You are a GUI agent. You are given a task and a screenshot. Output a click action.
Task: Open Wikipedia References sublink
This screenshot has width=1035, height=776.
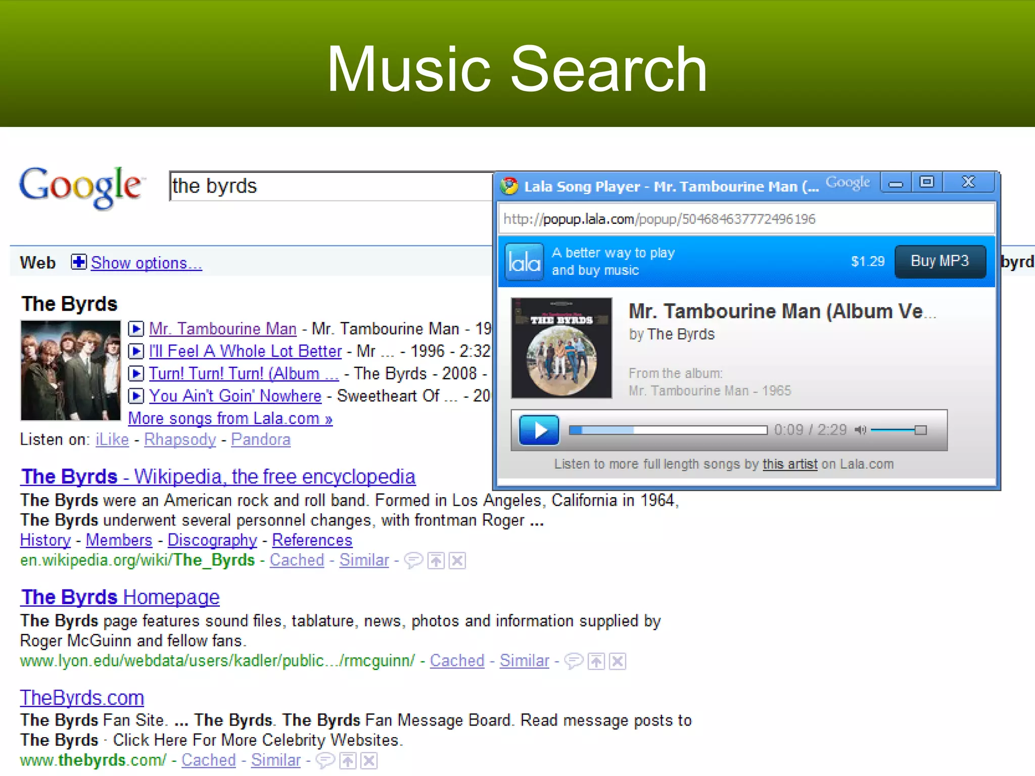pyautogui.click(x=312, y=540)
